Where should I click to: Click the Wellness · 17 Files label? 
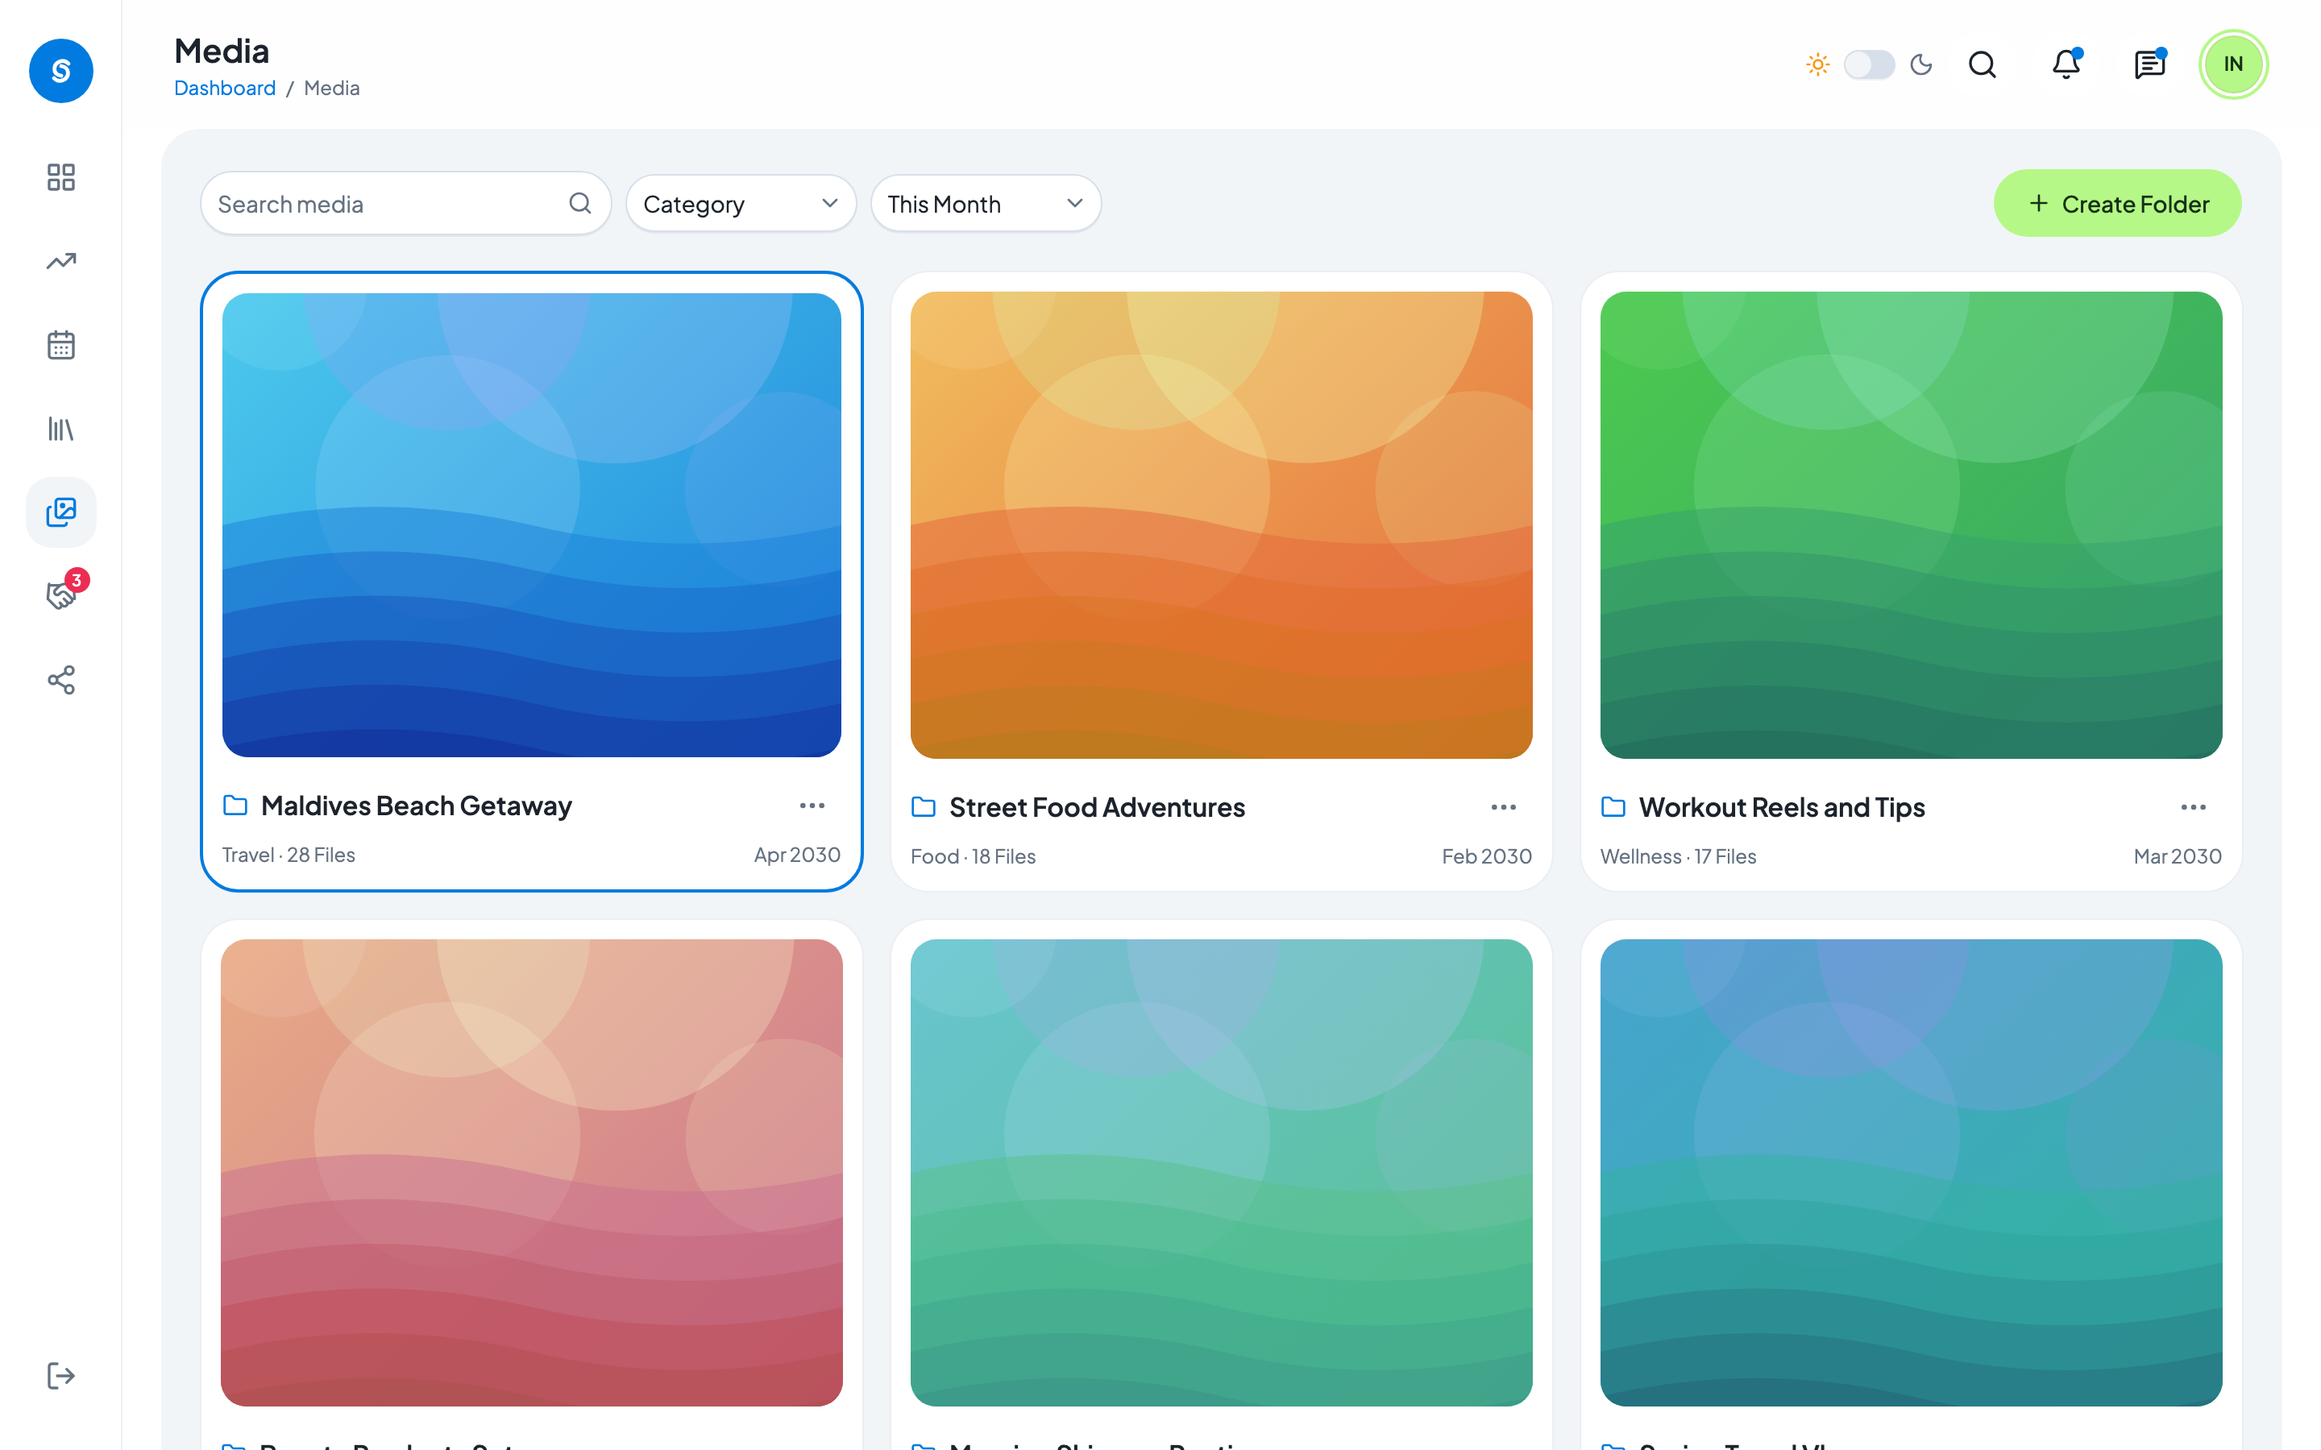[1677, 856]
